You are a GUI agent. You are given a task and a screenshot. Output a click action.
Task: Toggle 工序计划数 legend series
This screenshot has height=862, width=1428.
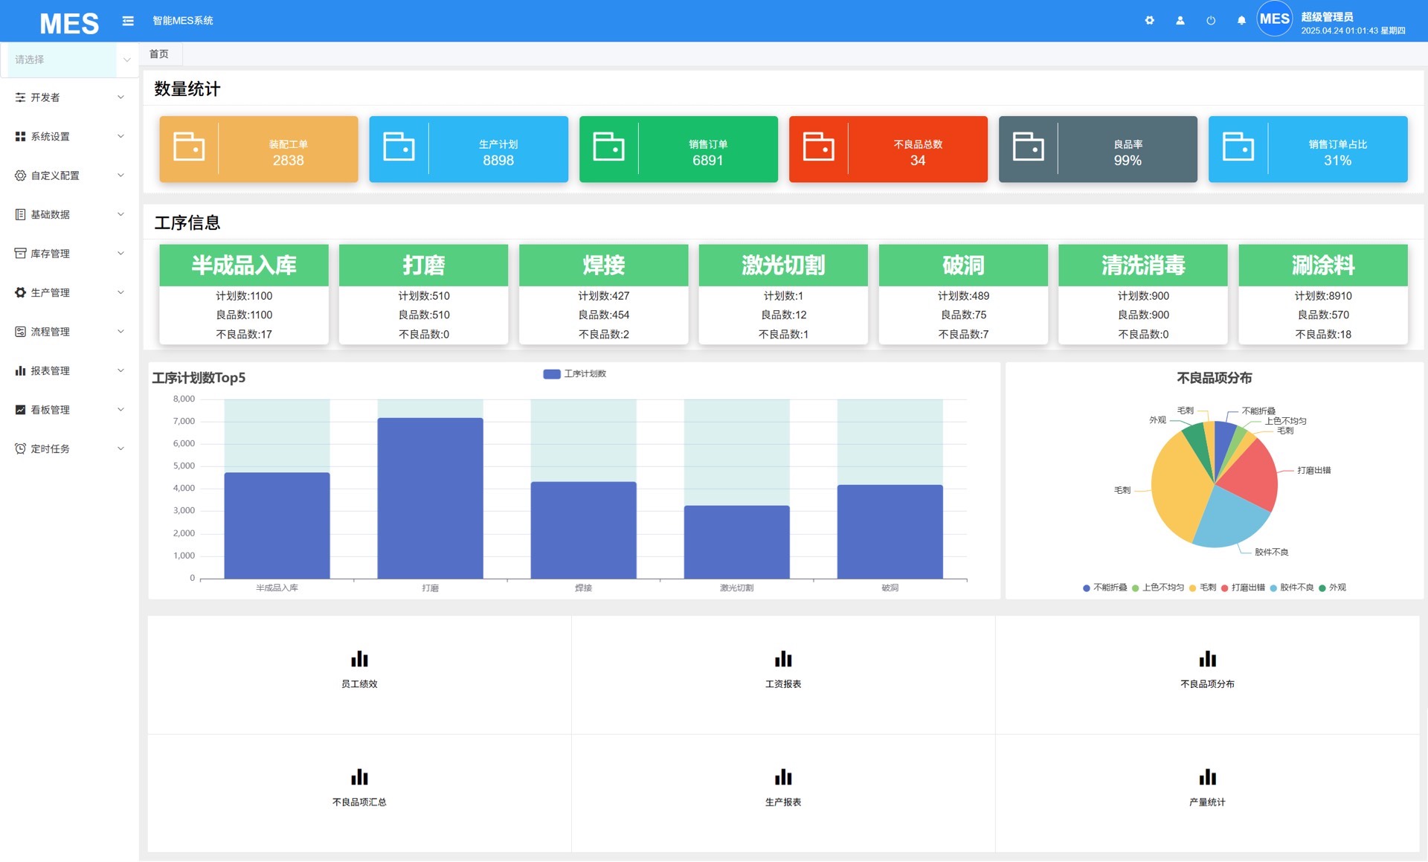(574, 374)
